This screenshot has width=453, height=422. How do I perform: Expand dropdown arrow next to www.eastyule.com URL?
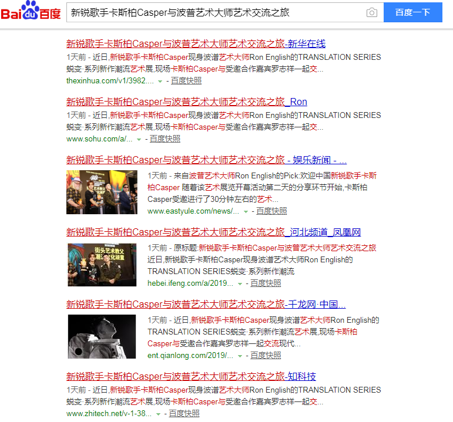click(246, 211)
